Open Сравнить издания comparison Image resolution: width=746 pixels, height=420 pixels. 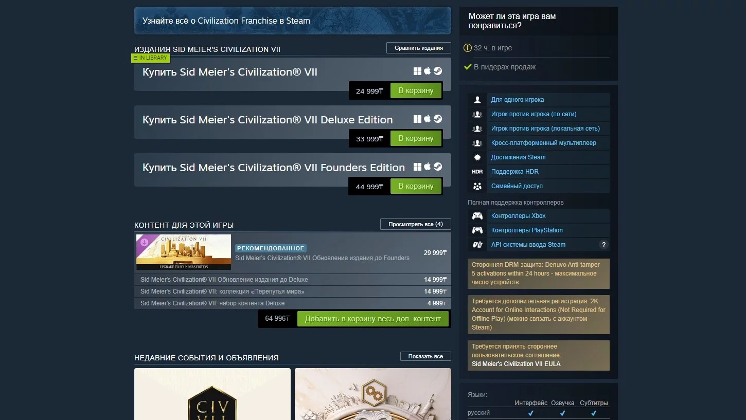coord(419,48)
